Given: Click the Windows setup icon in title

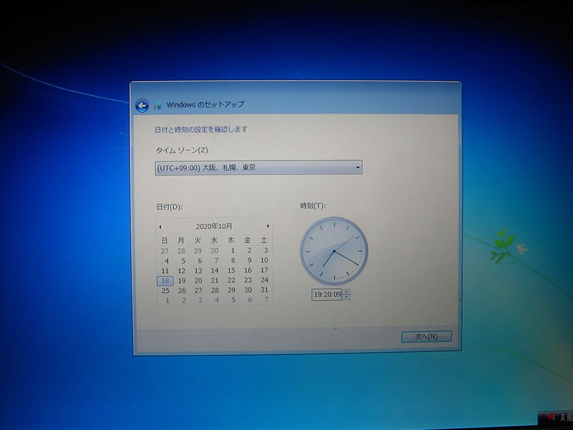Looking at the screenshot, I should tap(157, 106).
